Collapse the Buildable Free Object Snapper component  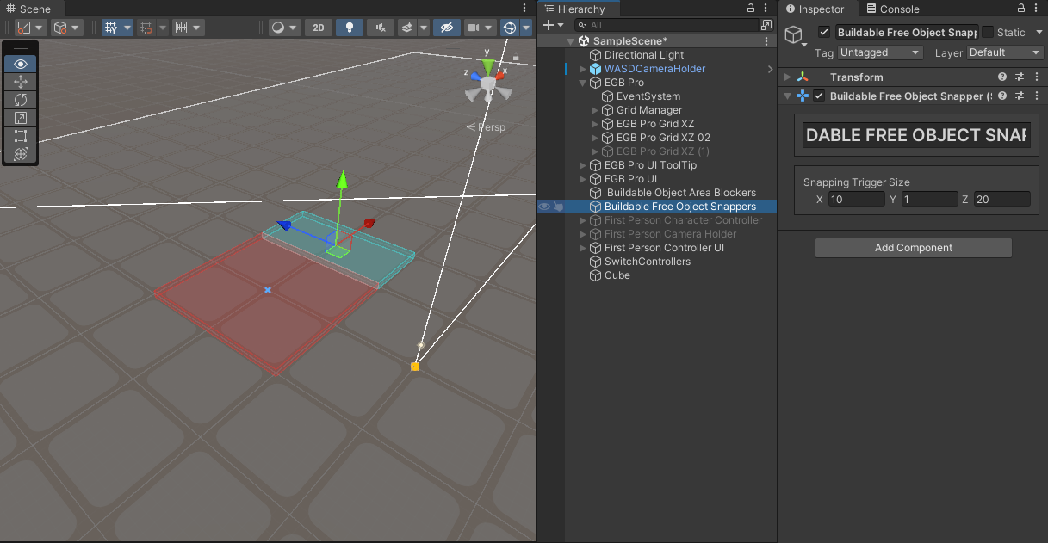pos(788,96)
